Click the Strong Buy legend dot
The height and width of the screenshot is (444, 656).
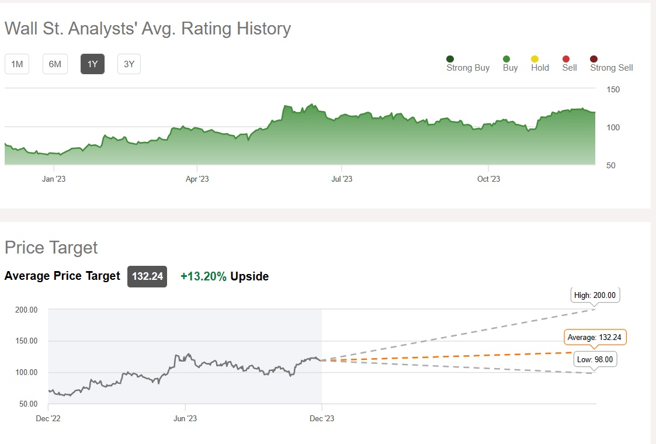450,59
